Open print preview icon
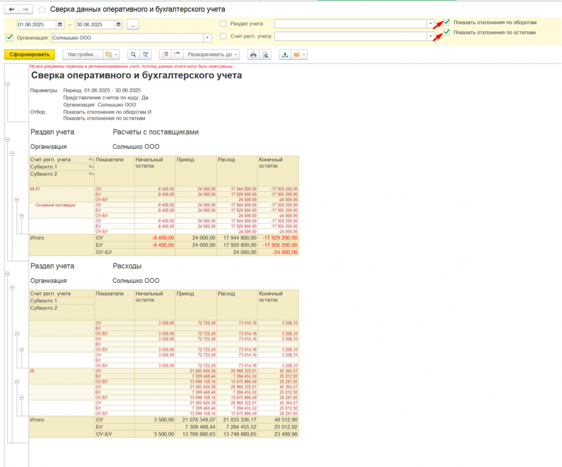Screen dimensions: 562x467 tap(265, 54)
